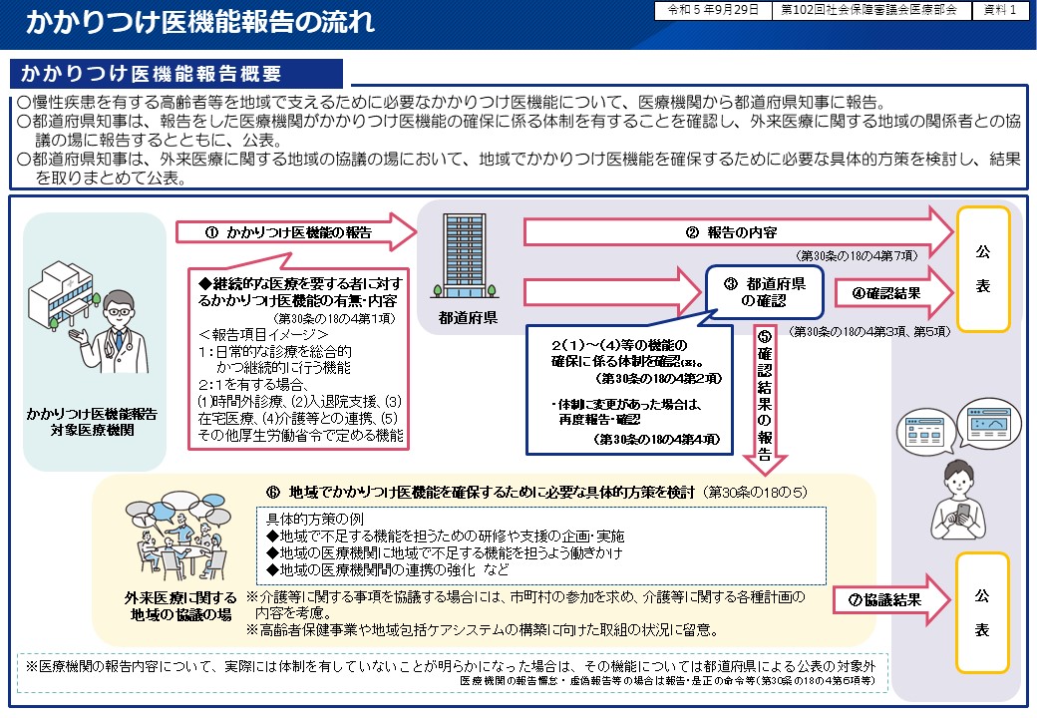Click the ⑤ 確認結果の報告 downward arrow

(765, 399)
